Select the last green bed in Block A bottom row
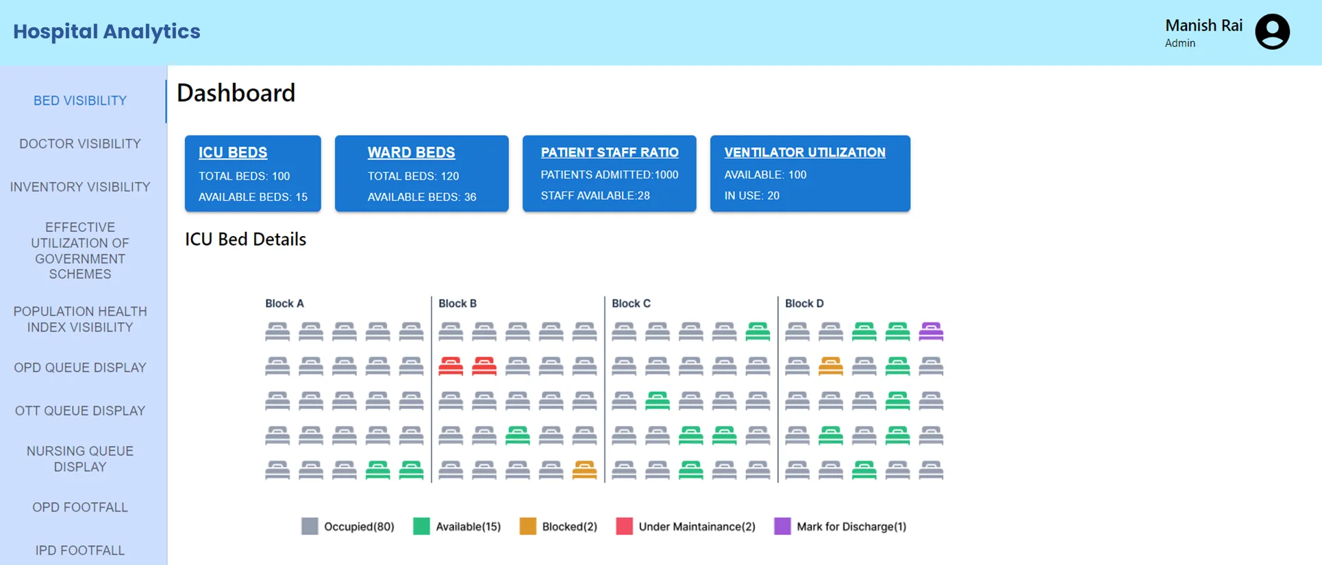Viewport: 1322px width, 565px height. pyautogui.click(x=411, y=469)
